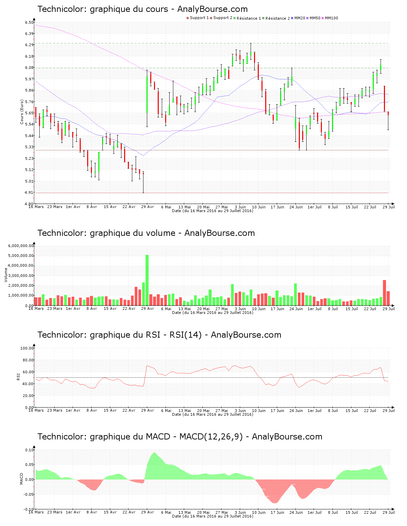Image resolution: width=407 pixels, height=526 pixels.
Task: Click the Support 2 legend entry
Action: pos(221,18)
